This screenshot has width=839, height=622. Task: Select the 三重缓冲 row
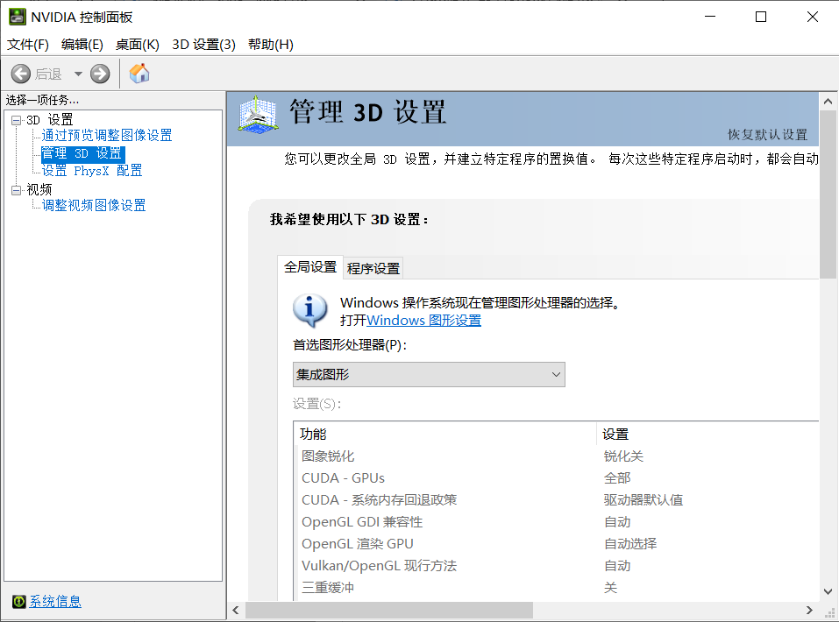click(557, 588)
